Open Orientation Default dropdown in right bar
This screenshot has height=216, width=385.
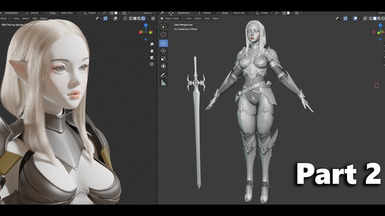(208, 13)
